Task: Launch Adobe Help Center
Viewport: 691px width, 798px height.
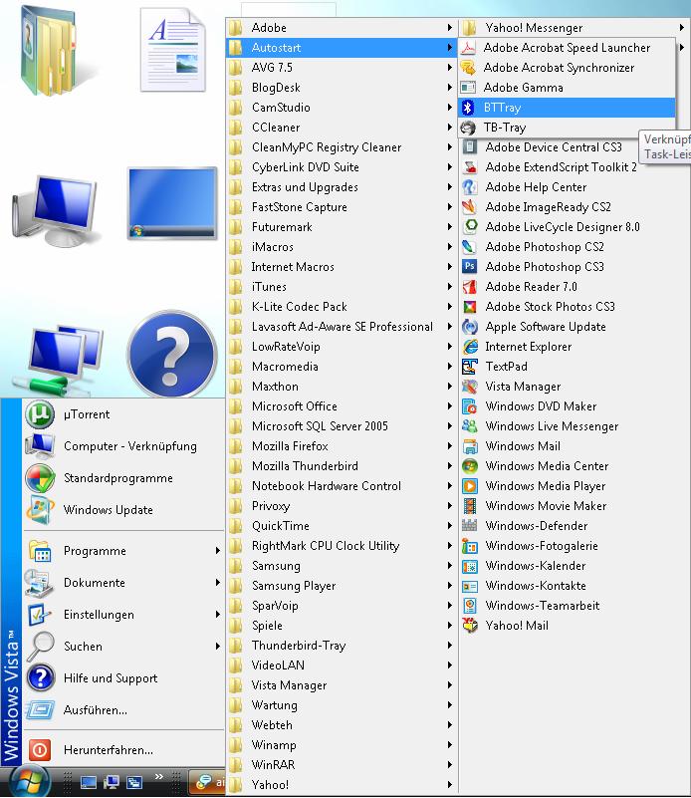Action: point(573,187)
